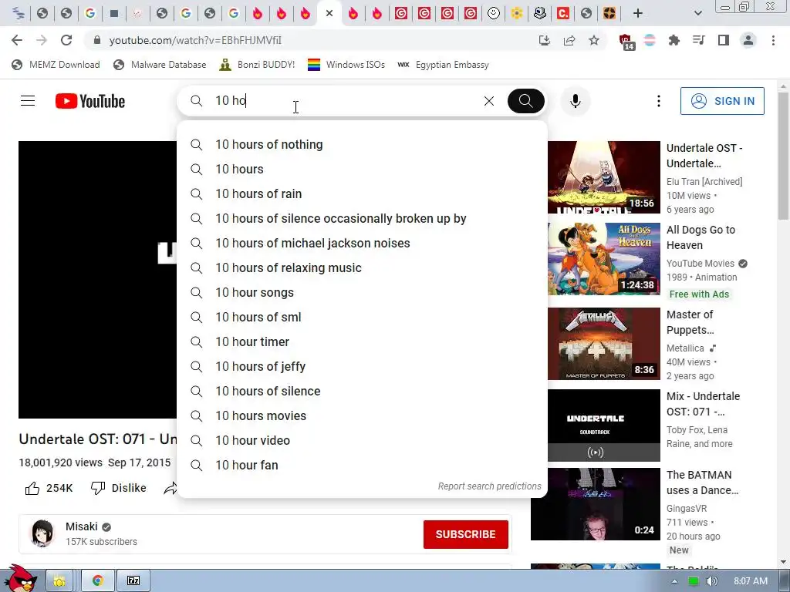Open MEMZ Download bookmark

[56, 65]
